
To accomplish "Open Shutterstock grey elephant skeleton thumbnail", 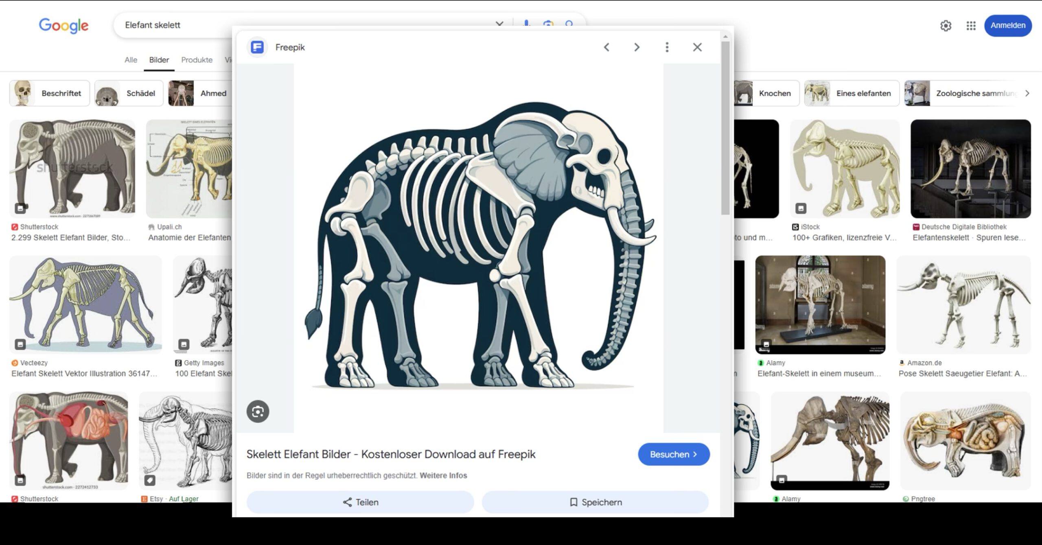I will (72, 169).
